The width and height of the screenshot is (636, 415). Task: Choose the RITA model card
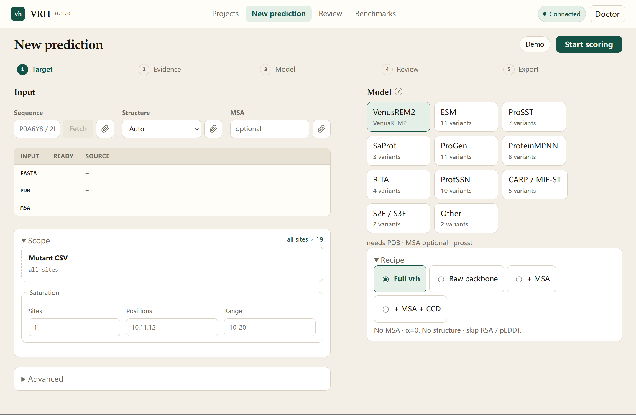398,184
